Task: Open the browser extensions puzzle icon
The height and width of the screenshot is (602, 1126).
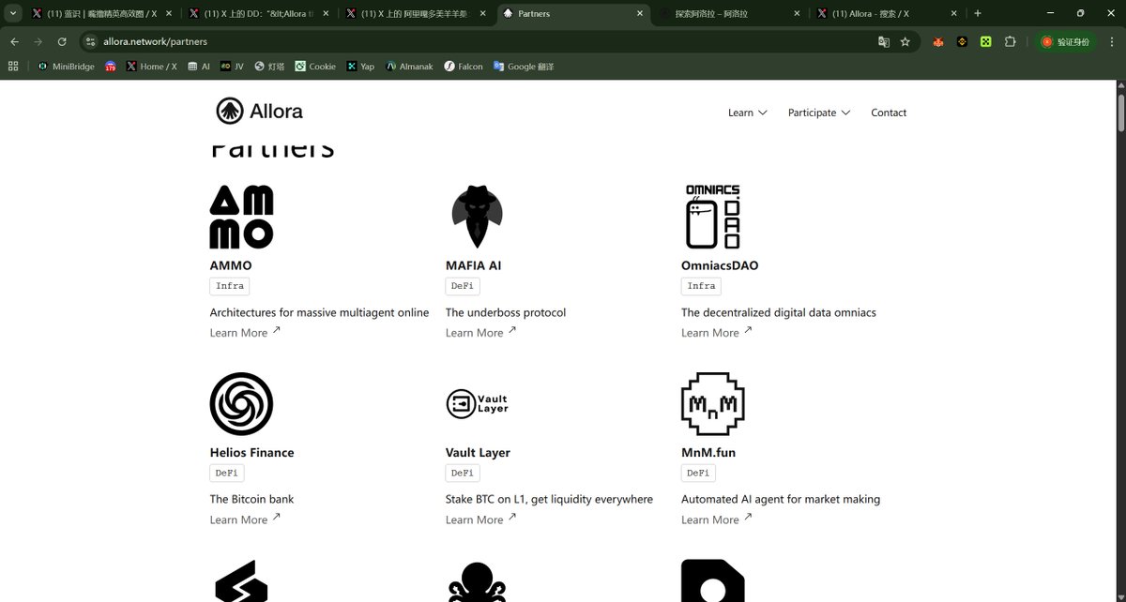Action: coord(1011,41)
